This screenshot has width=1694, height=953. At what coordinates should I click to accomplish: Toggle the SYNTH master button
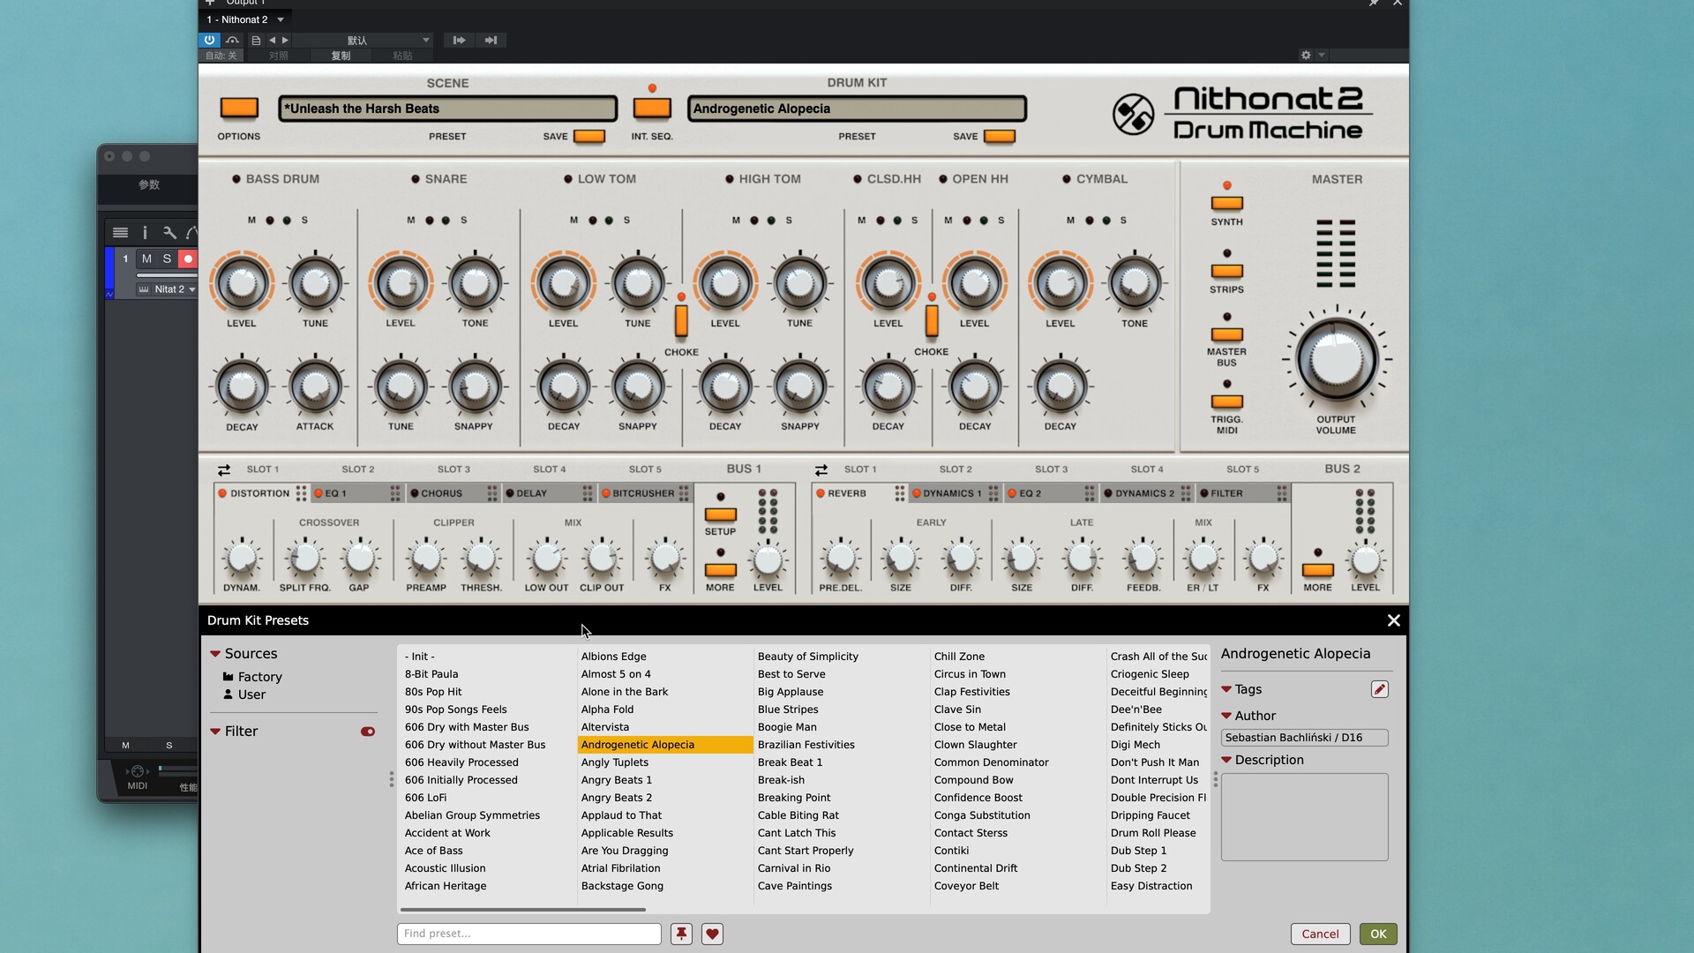[x=1226, y=203]
